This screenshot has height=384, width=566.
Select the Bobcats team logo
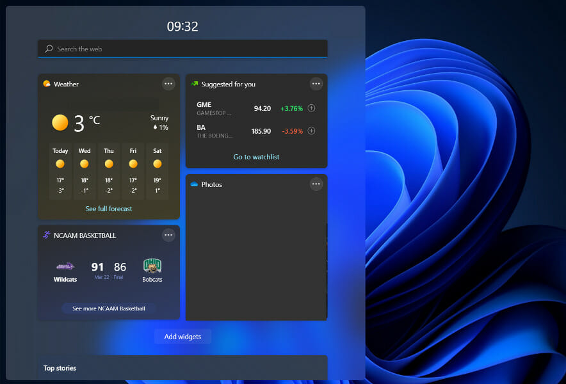pos(152,264)
